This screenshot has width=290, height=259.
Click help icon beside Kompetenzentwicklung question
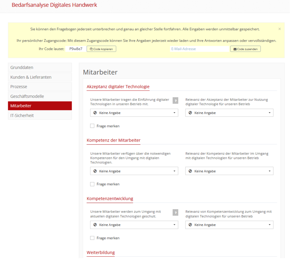tap(175, 212)
